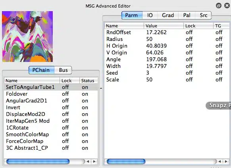This screenshot has height=168, width=231.
Task: Click the parameter table scrollbar right arrow
Action: (x=226, y=162)
